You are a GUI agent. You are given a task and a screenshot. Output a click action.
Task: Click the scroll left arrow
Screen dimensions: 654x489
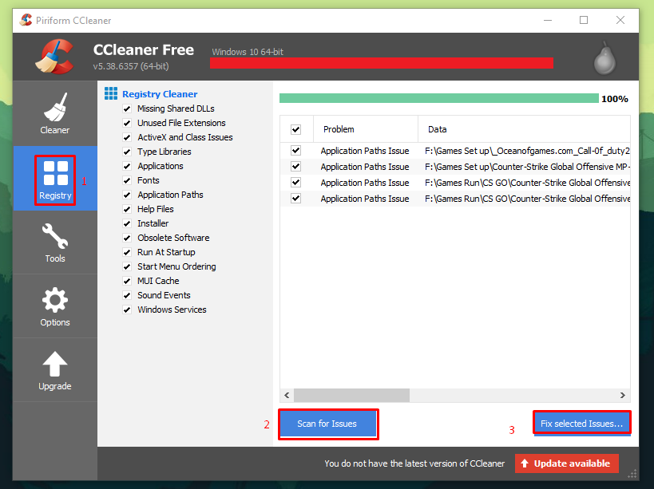(287, 396)
